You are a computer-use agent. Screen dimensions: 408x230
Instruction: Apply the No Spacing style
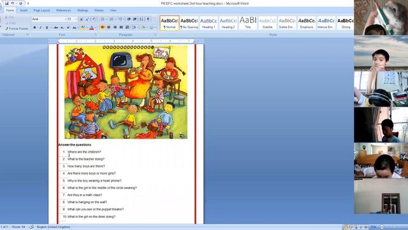click(189, 23)
